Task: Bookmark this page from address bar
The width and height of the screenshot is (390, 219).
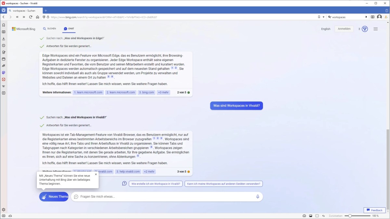Action: point(319,17)
